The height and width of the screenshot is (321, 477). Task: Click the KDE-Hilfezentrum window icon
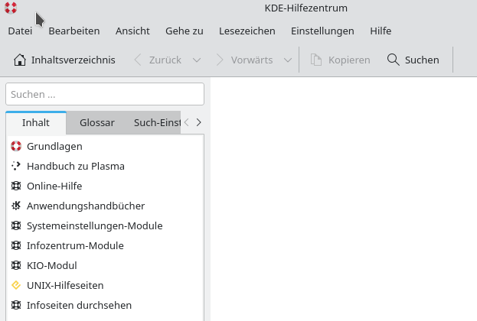(x=11, y=8)
